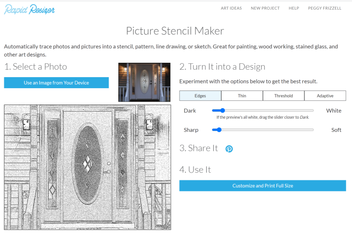
Task: Click the 'Soft' slider label
Action: point(336,130)
